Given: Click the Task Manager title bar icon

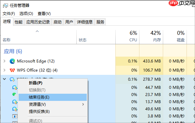Looking at the screenshot, I should coord(6,6).
